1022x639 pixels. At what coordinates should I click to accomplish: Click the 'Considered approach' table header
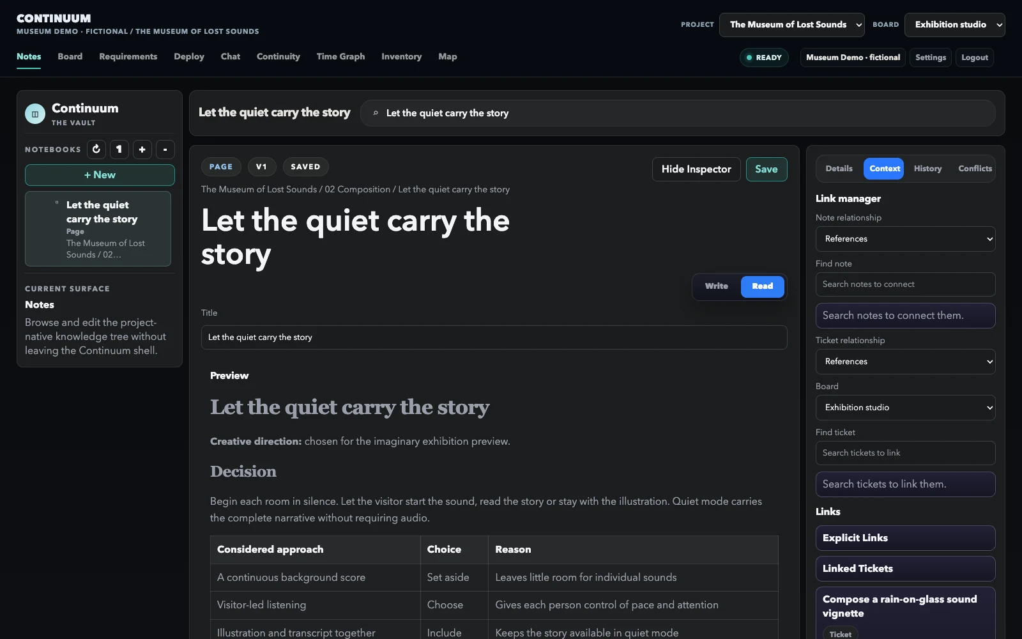315,550
